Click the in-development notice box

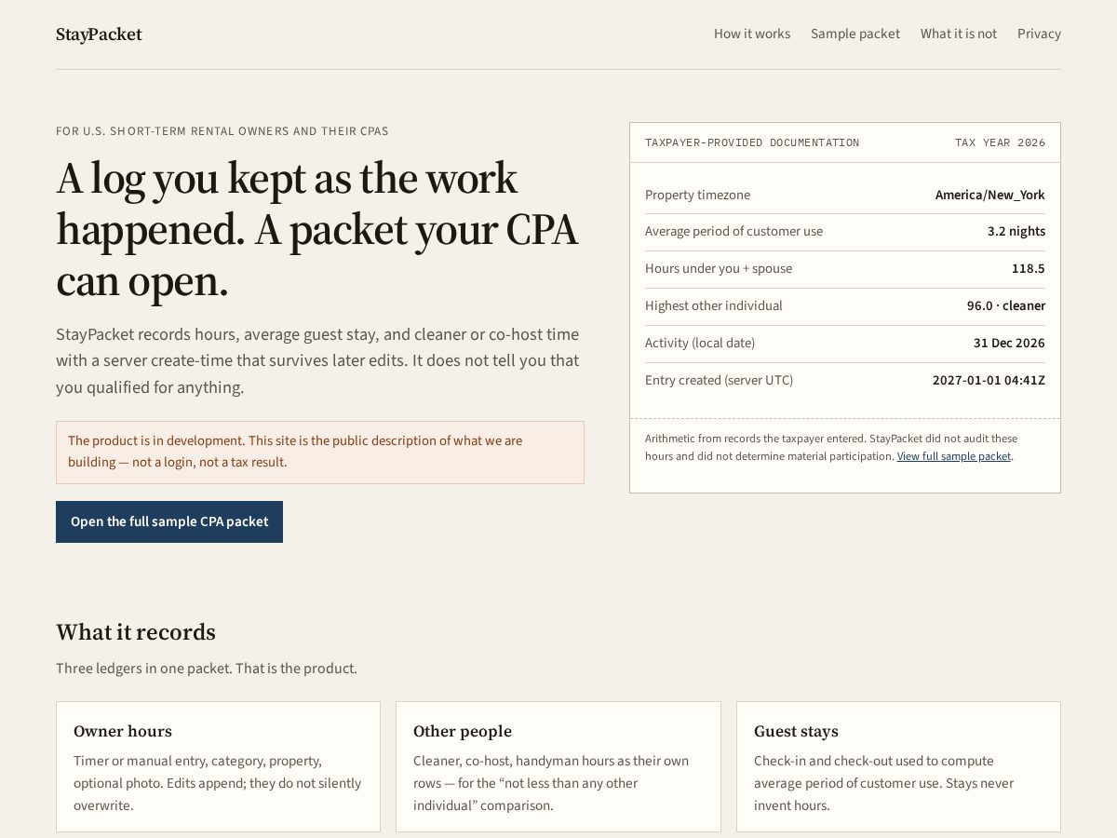[x=320, y=453]
